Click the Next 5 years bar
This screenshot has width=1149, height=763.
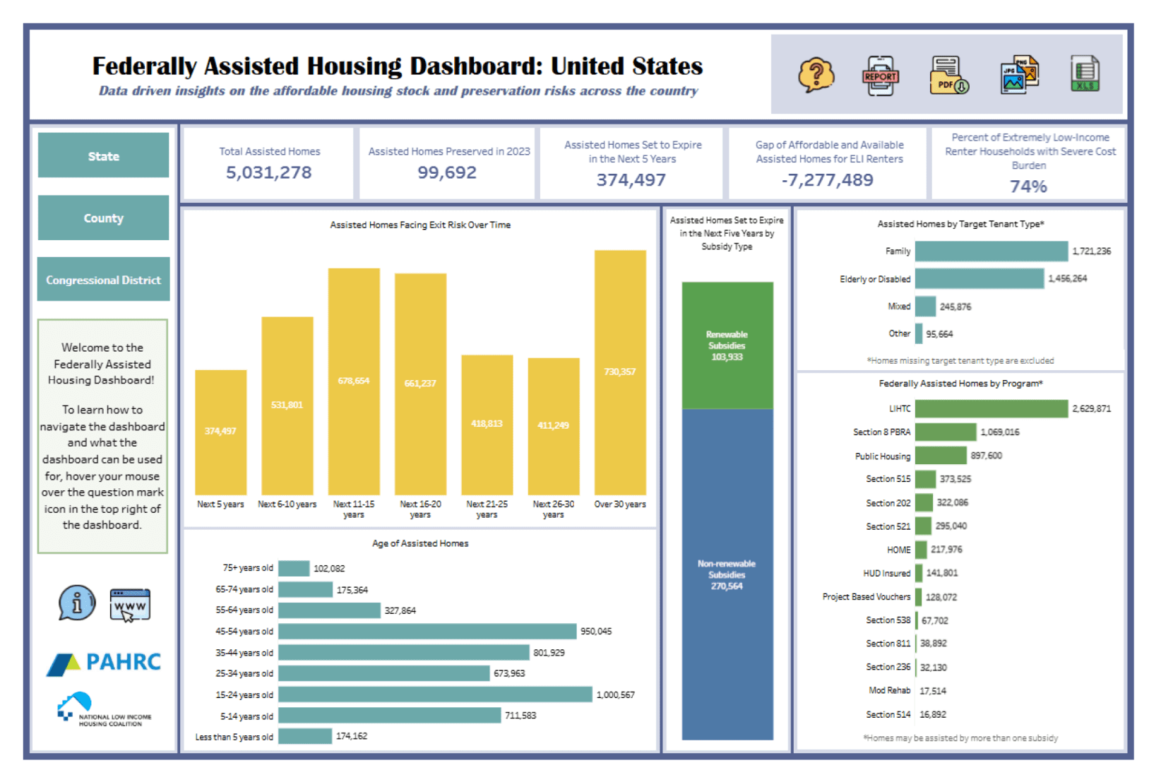(220, 432)
